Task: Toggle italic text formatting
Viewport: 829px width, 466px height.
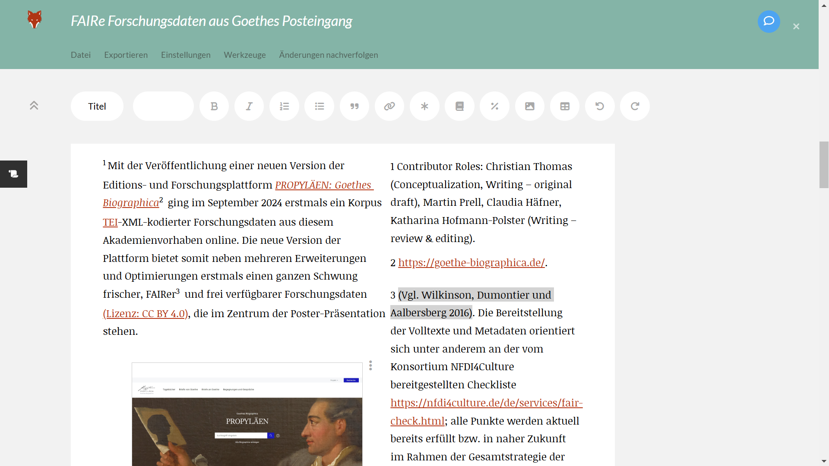Action: click(249, 106)
